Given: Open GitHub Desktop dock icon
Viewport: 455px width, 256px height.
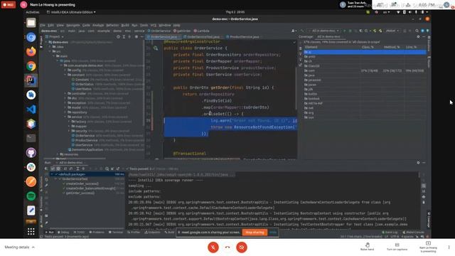Looking at the screenshot, I should [x=31, y=153].
